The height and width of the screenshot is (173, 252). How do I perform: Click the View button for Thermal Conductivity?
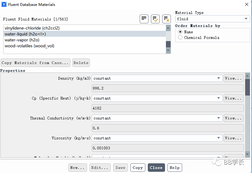[233, 118]
